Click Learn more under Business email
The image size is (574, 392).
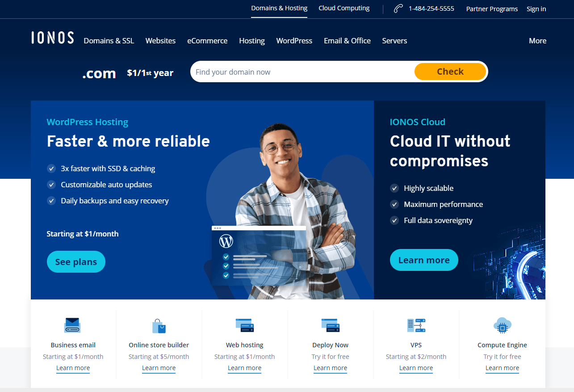coord(73,368)
